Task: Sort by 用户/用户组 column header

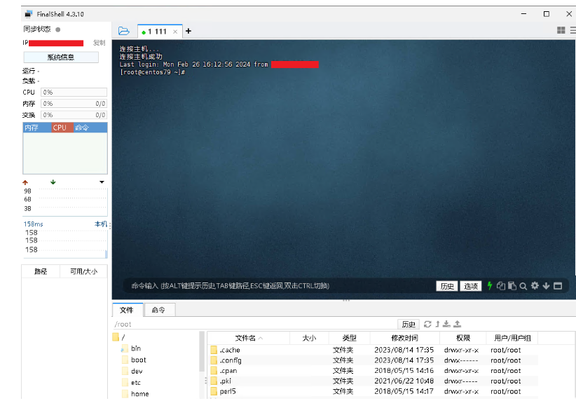Action: 512,338
